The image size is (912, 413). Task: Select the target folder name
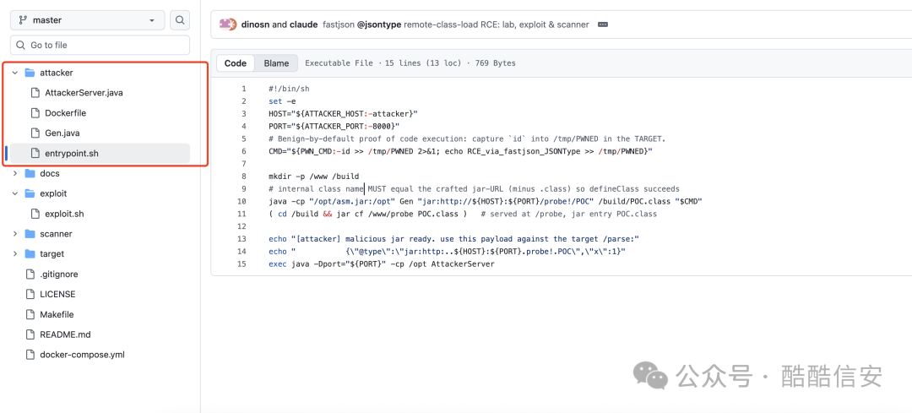pos(52,253)
